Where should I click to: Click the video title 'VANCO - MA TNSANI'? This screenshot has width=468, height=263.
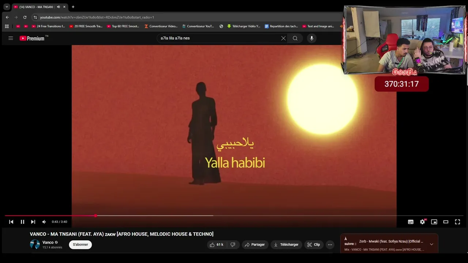122,234
